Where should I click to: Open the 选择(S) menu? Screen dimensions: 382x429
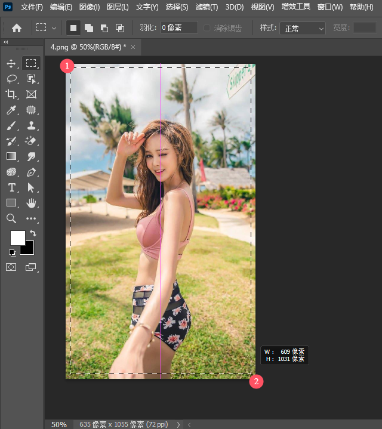click(x=177, y=7)
